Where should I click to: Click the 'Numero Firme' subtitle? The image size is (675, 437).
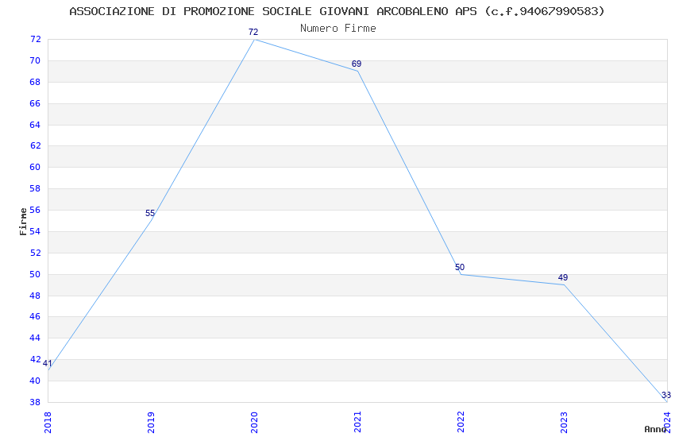338,29
